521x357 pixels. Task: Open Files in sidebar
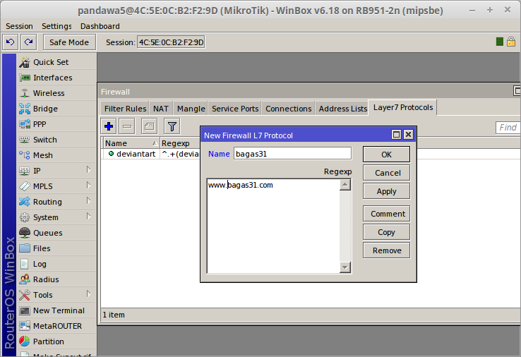tap(56, 248)
